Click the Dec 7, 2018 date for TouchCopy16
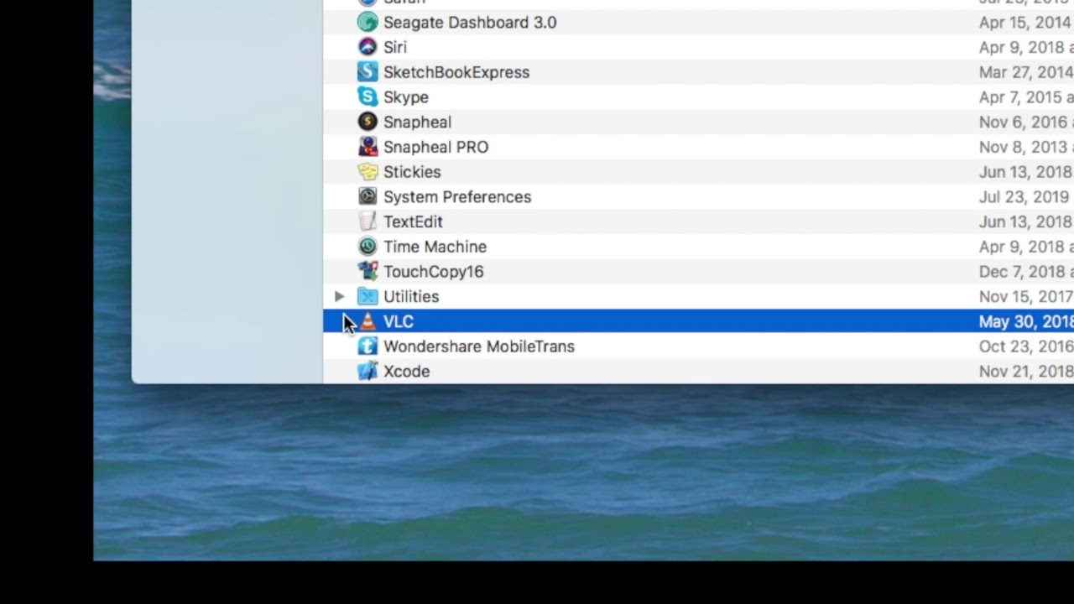This screenshot has height=604, width=1074. (x=1026, y=272)
